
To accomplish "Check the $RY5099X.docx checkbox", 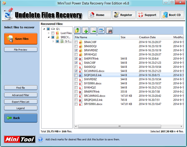I will coord(76,104).
